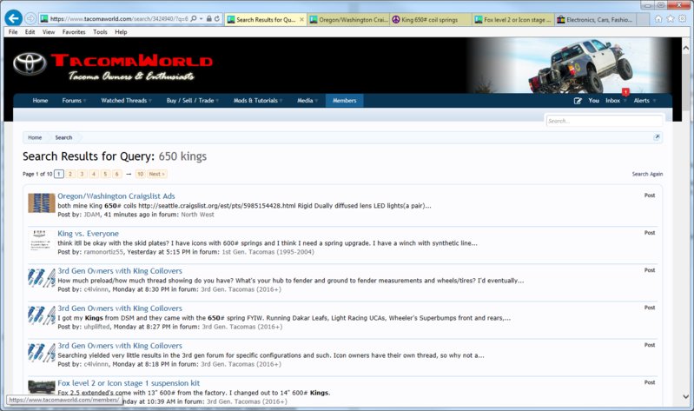Go to results page 2

click(70, 174)
